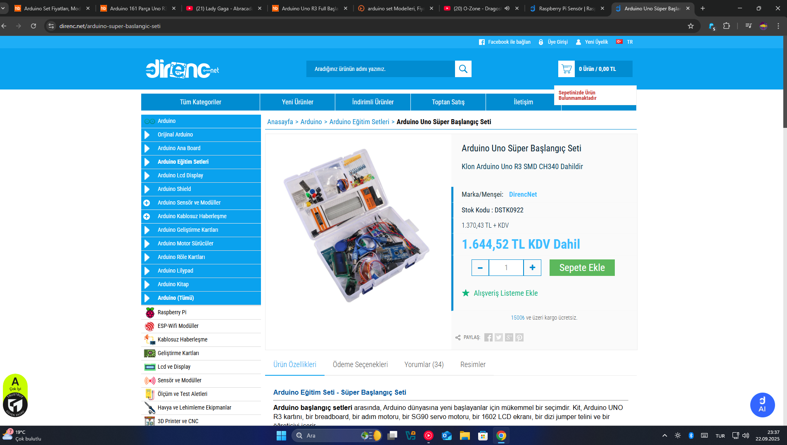Open Orijinal Arduino category
Screen dimensions: 787x445
tap(201, 134)
